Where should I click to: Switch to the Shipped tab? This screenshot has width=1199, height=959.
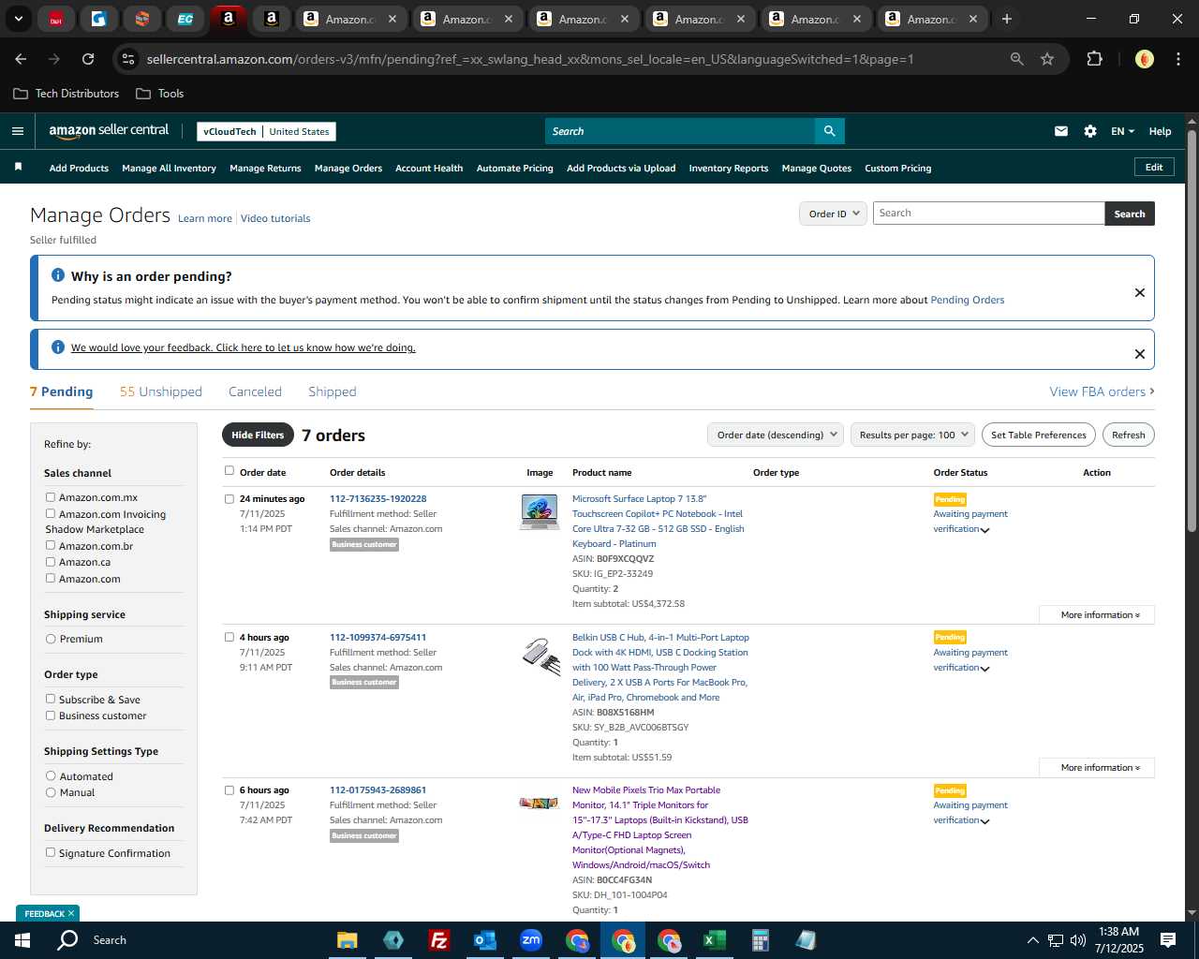(x=332, y=391)
